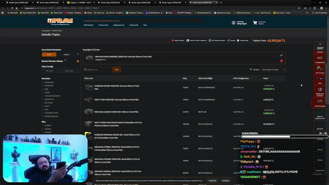Add build via Listeye Ekle
The height and width of the screenshot is (185, 329).
click(243, 41)
